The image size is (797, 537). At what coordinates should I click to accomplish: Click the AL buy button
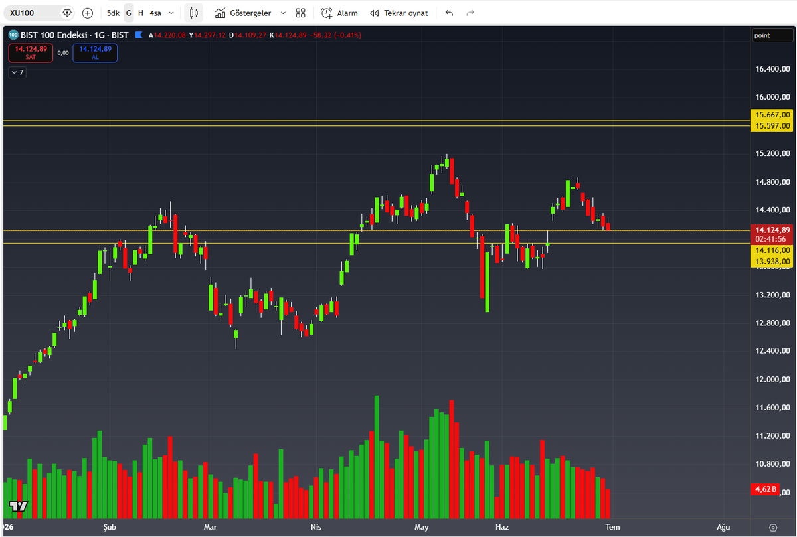point(95,53)
